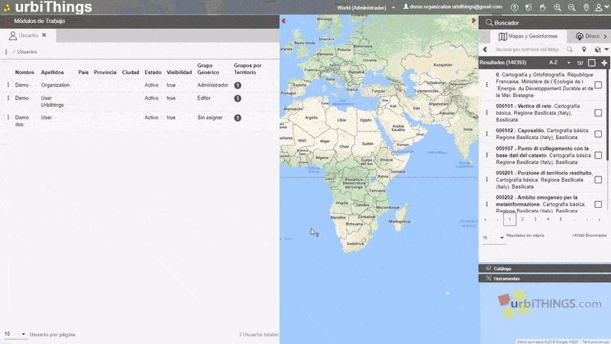Screen dimensions: 611x344
Task: Click the search magnifier icon in Buscador
Action: click(570, 50)
